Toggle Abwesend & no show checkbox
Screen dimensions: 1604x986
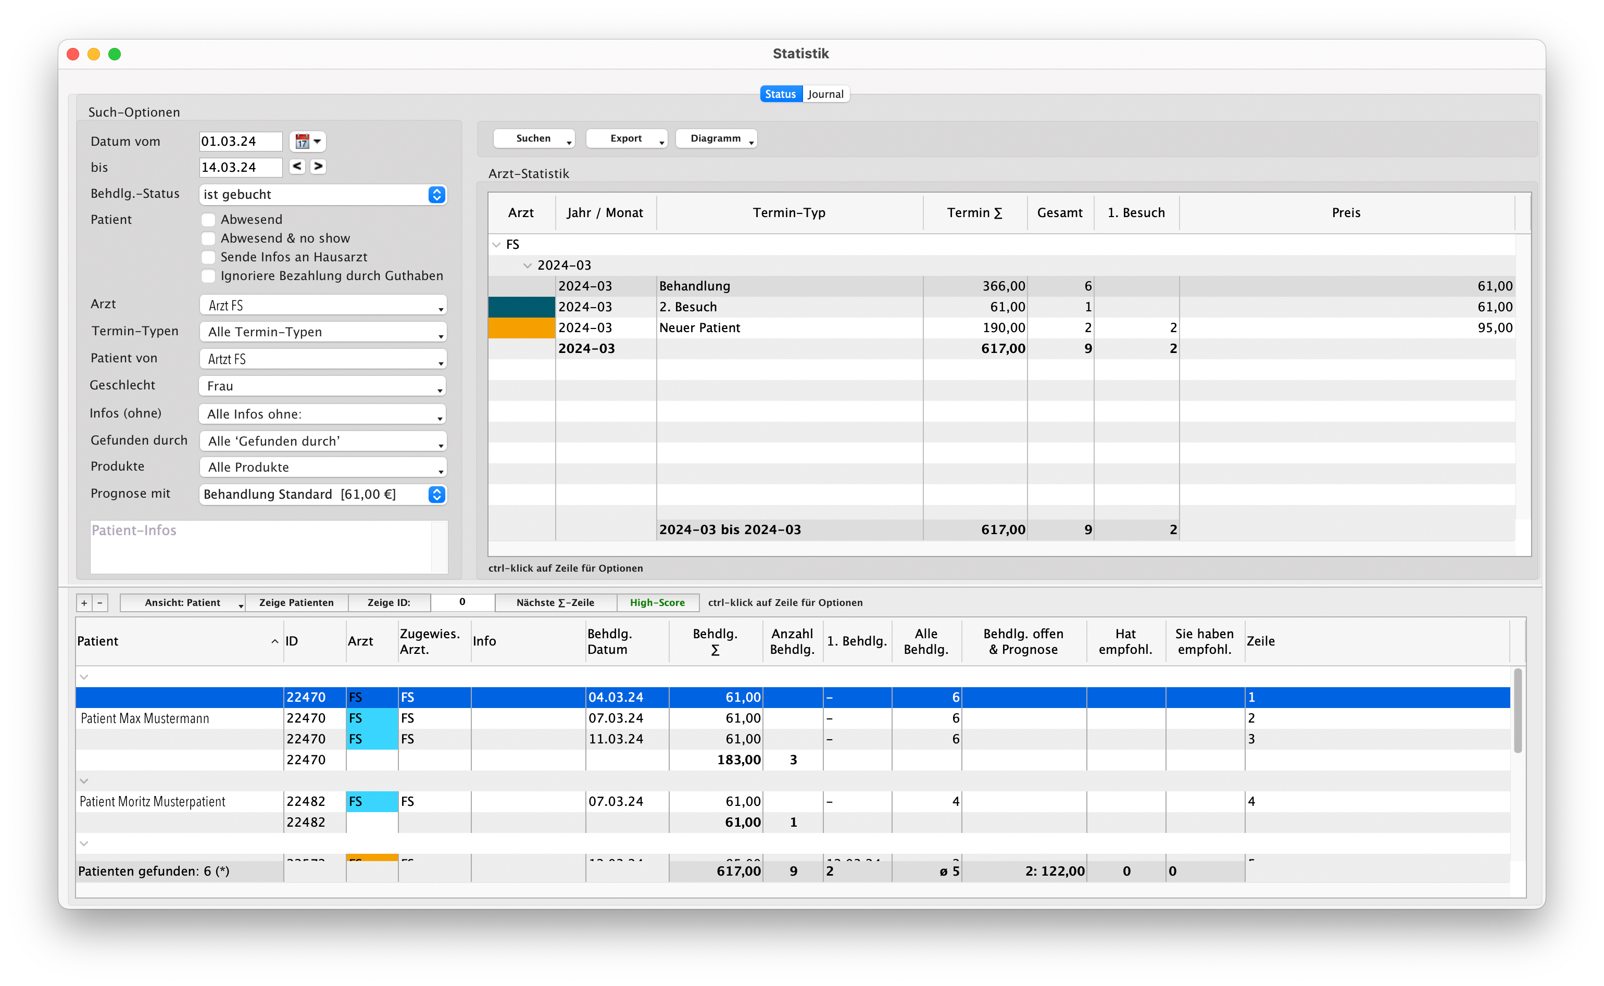[208, 238]
